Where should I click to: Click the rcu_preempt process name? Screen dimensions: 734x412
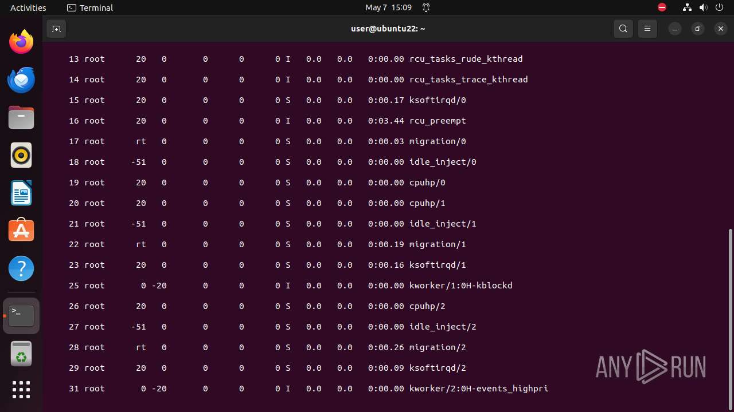(438, 121)
